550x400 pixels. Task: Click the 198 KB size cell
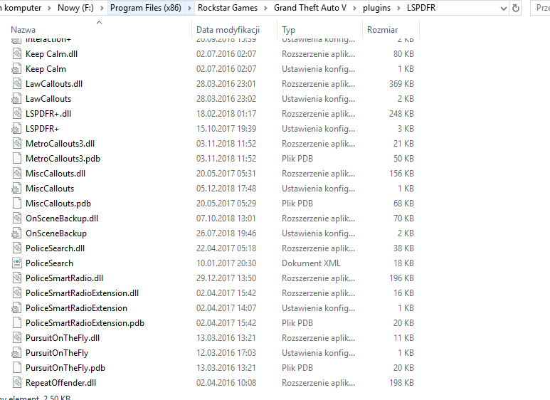(x=401, y=383)
